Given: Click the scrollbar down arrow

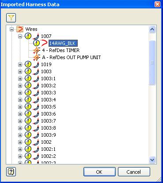Looking at the screenshot, I should pyautogui.click(x=152, y=160).
